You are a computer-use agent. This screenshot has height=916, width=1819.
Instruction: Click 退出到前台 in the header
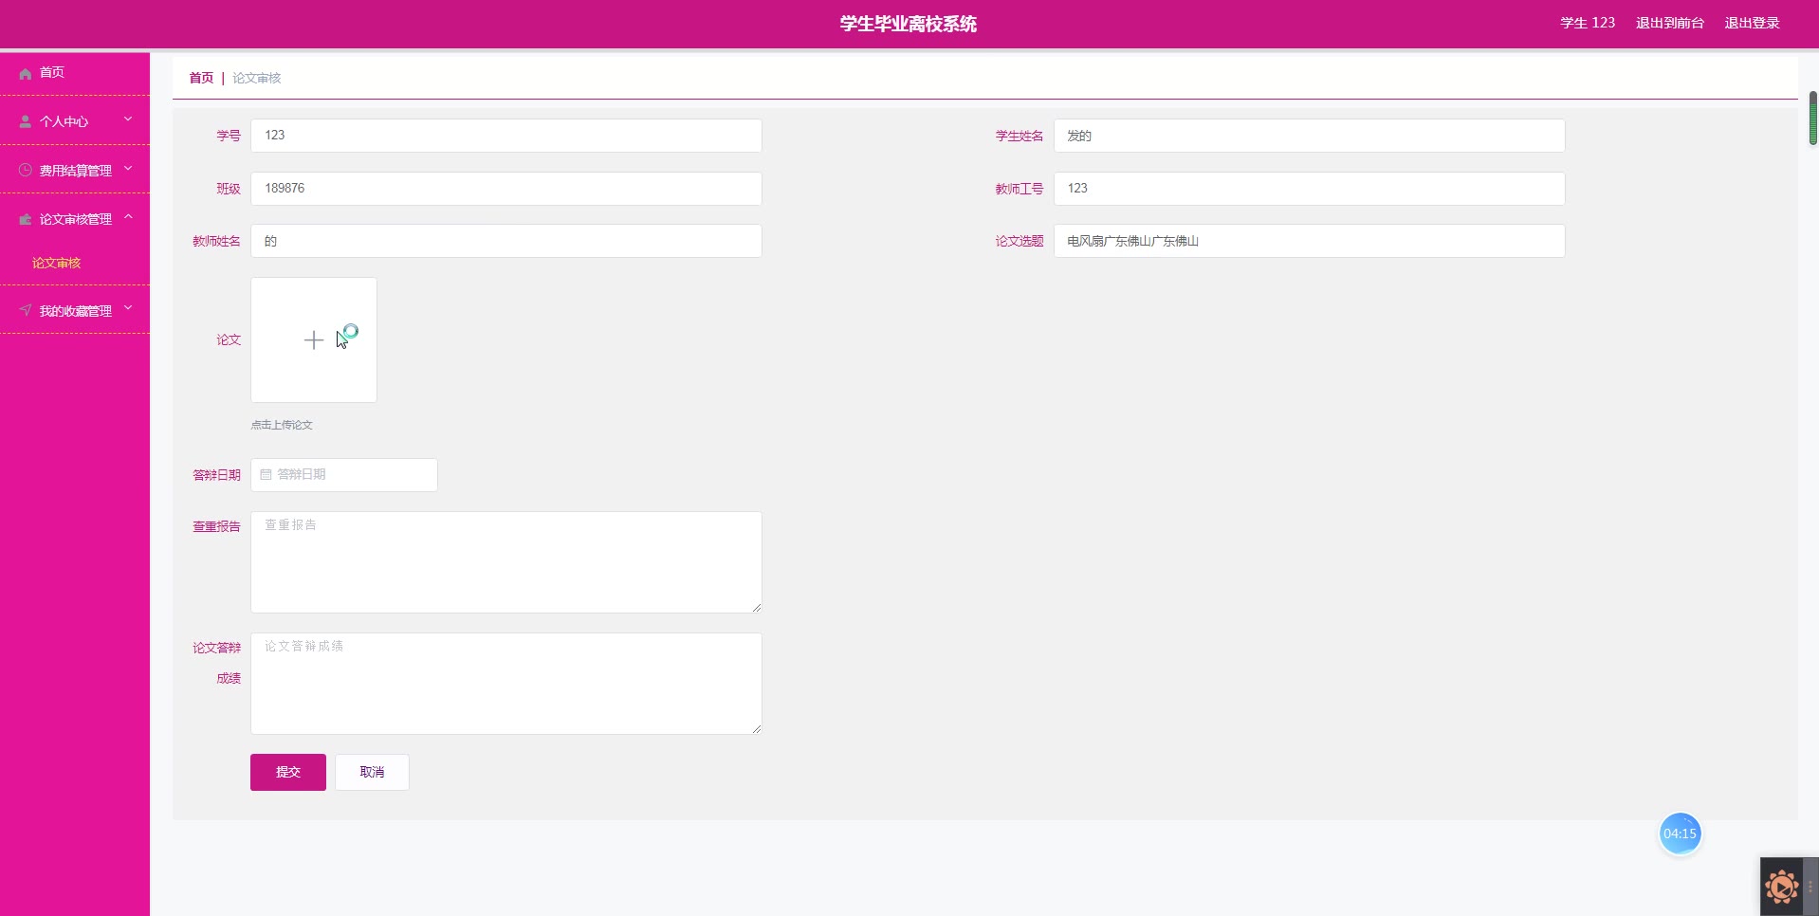click(1670, 23)
